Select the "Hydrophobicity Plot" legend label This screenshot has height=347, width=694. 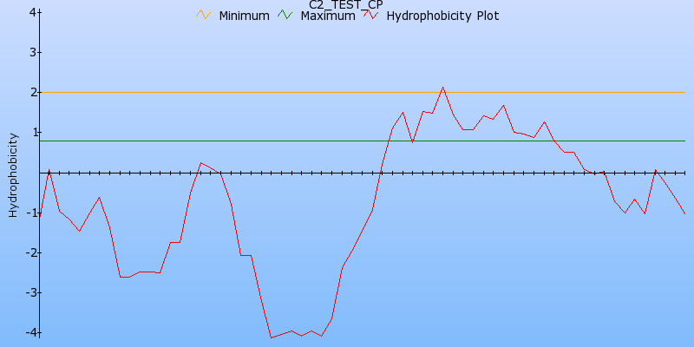tap(442, 16)
